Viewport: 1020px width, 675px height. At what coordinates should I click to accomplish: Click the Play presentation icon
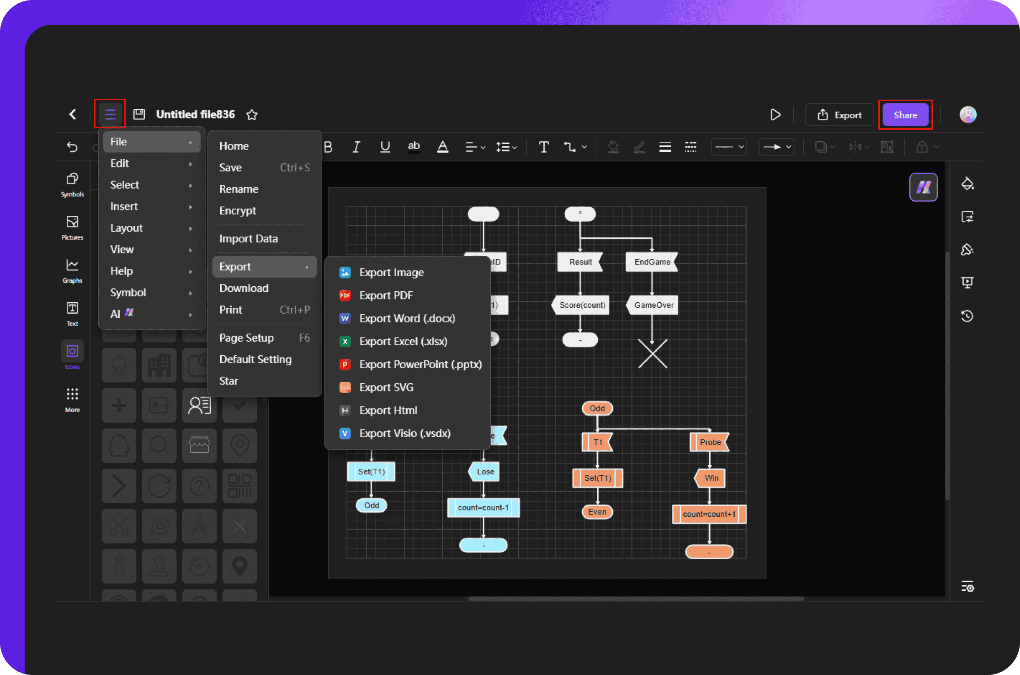[776, 114]
